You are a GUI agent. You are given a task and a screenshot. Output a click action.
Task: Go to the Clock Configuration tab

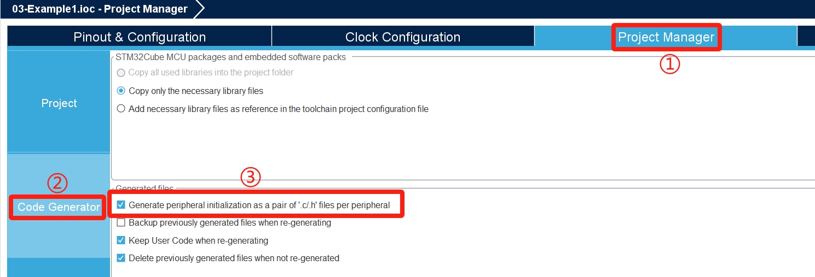click(403, 37)
